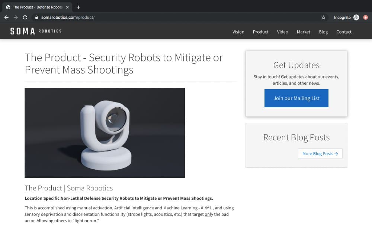Image resolution: width=372 pixels, height=232 pixels.
Task: Bookmark page using the star icon
Action: [323, 17]
